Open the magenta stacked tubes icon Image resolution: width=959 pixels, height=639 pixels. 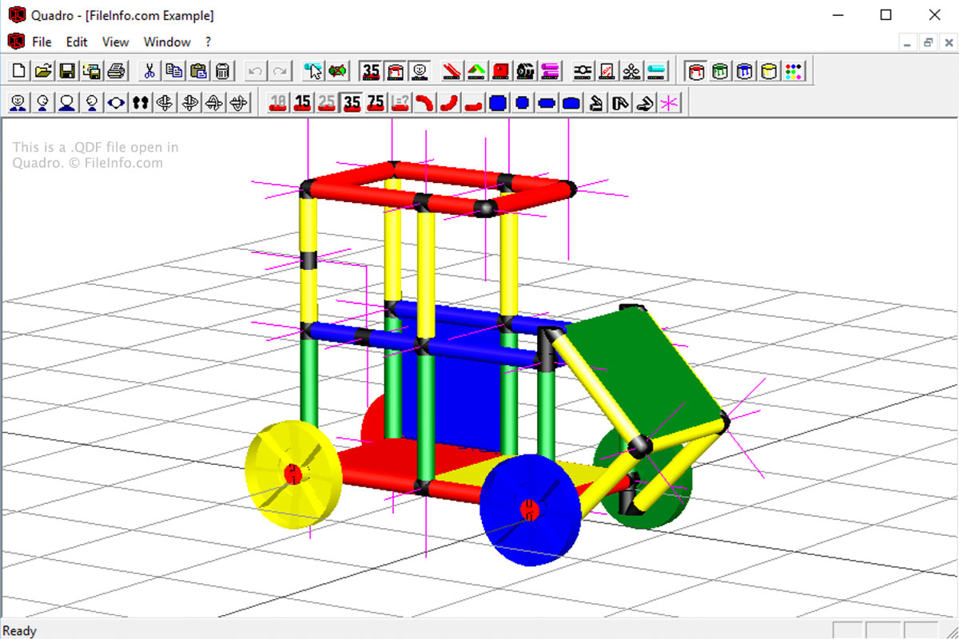(x=550, y=71)
